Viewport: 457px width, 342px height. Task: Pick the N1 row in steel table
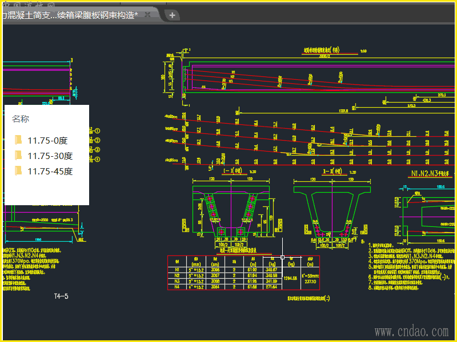177,270
